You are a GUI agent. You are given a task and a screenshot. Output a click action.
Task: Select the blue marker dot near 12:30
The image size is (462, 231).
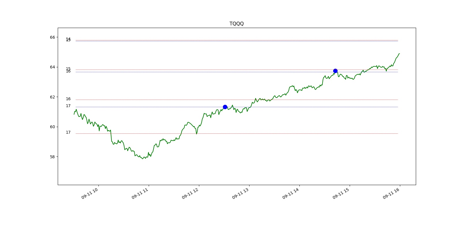coord(225,107)
